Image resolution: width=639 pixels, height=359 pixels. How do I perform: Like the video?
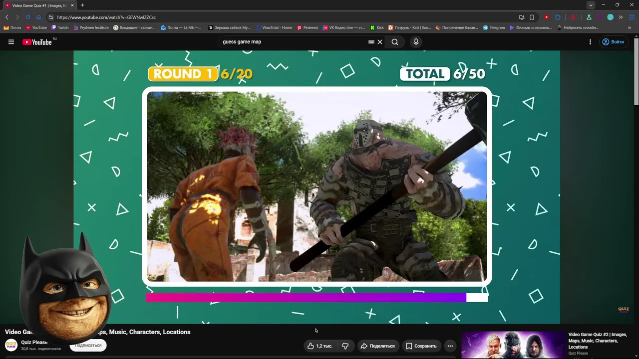click(319, 346)
